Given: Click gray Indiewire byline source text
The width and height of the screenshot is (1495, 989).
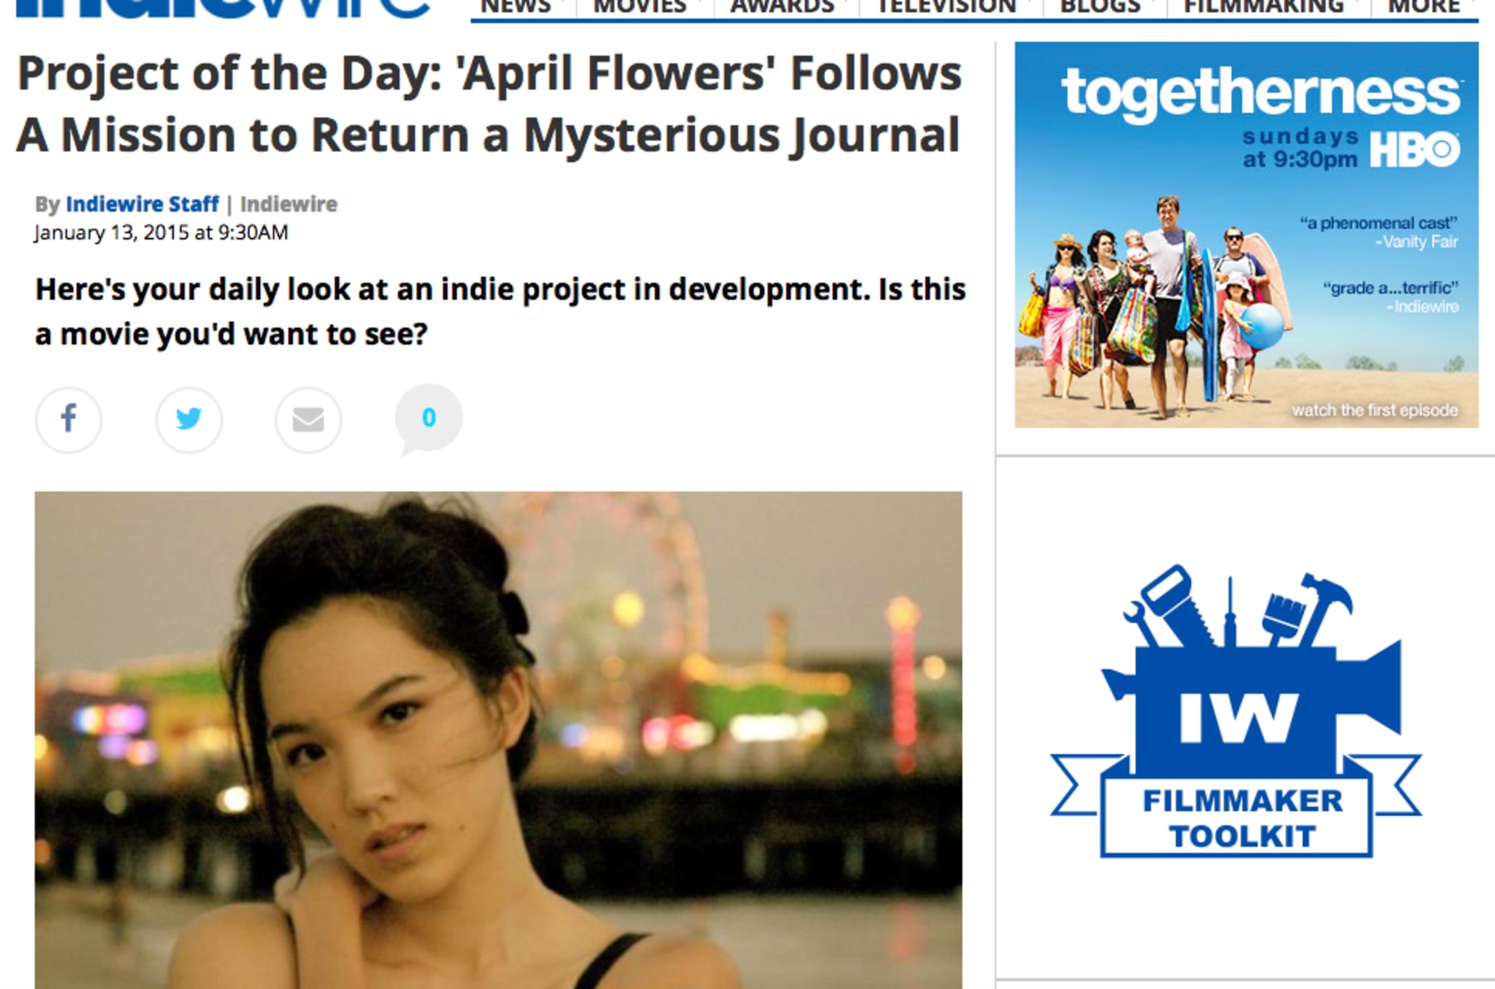Looking at the screenshot, I should pyautogui.click(x=289, y=204).
